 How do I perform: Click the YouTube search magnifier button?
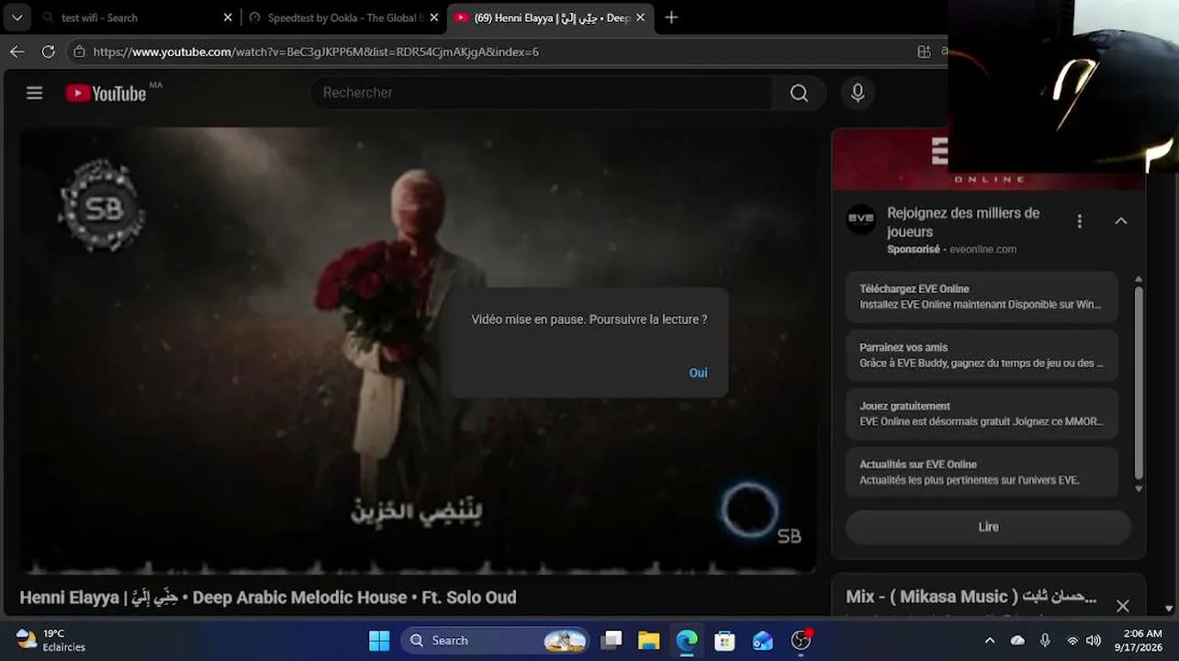tap(799, 93)
